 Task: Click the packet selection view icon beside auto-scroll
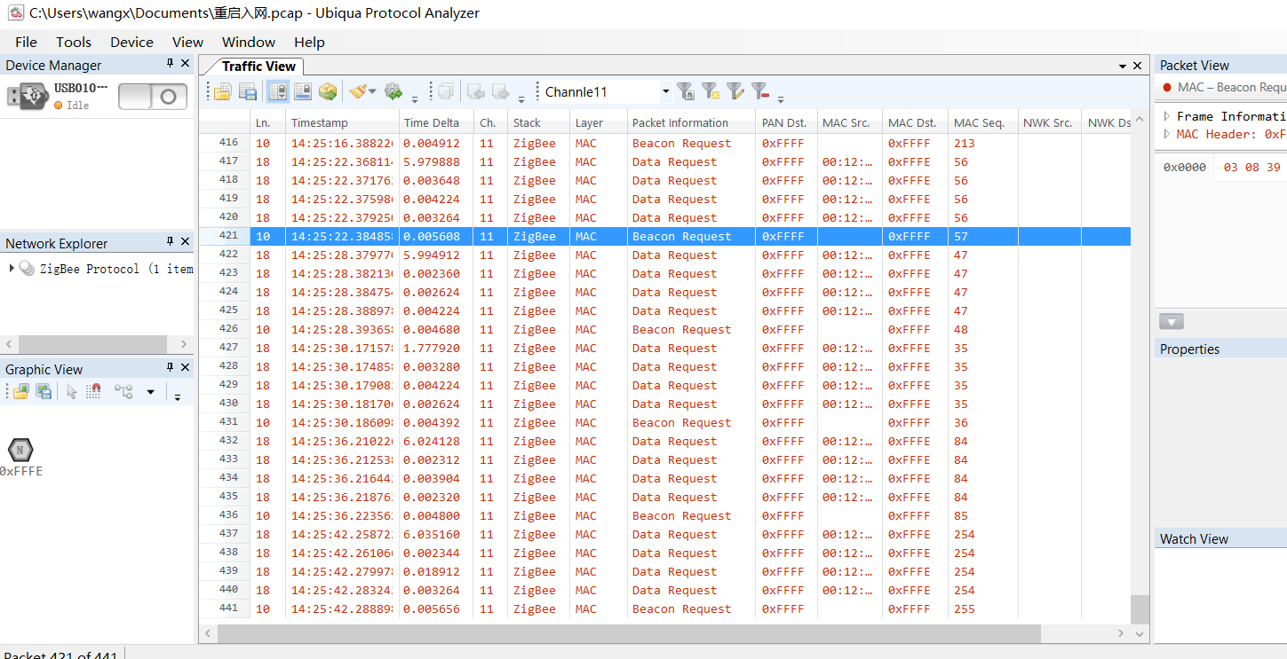pos(303,91)
